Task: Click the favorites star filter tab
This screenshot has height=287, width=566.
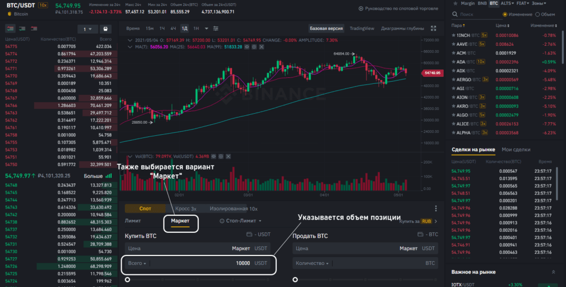Action: [455, 3]
